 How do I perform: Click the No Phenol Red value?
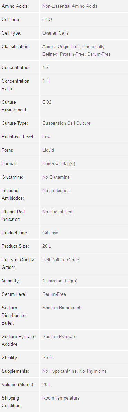point(57,212)
